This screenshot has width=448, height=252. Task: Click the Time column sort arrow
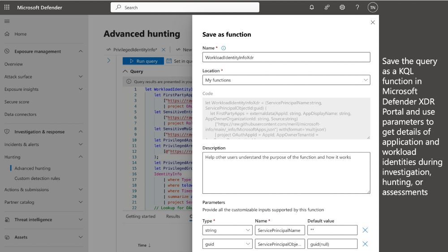149,245
